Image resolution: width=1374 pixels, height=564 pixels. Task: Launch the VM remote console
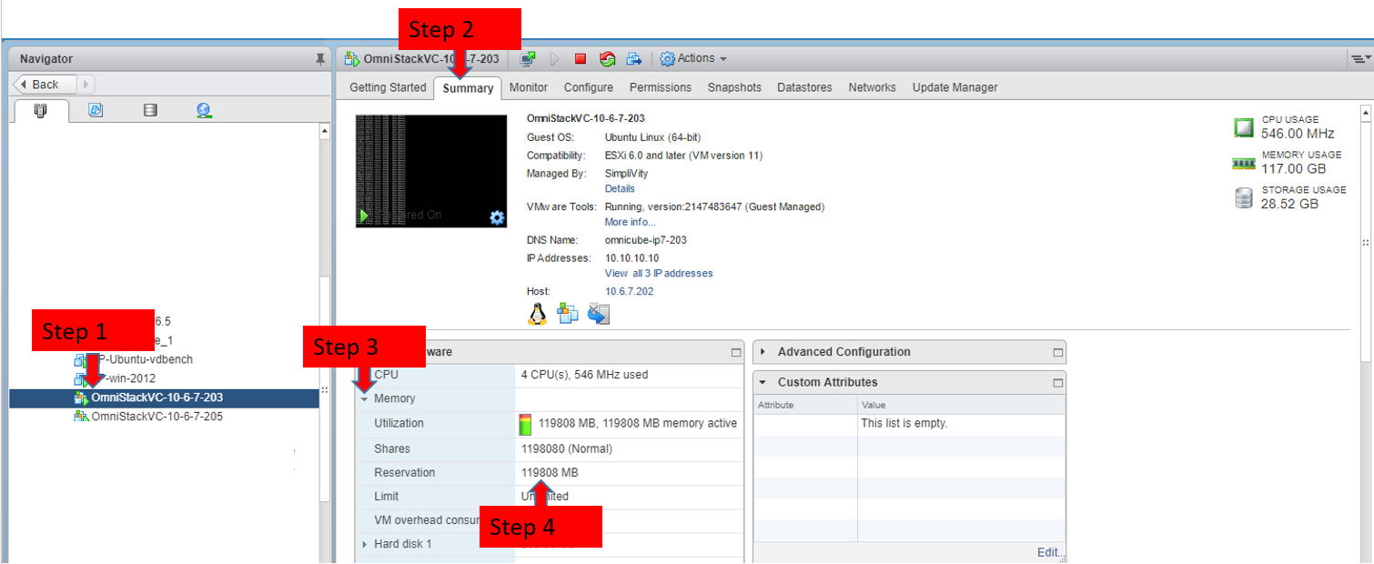click(x=526, y=58)
